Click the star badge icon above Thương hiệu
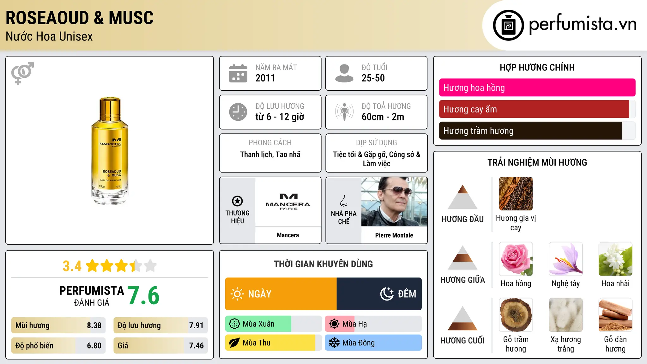The height and width of the screenshot is (364, 647). click(237, 201)
